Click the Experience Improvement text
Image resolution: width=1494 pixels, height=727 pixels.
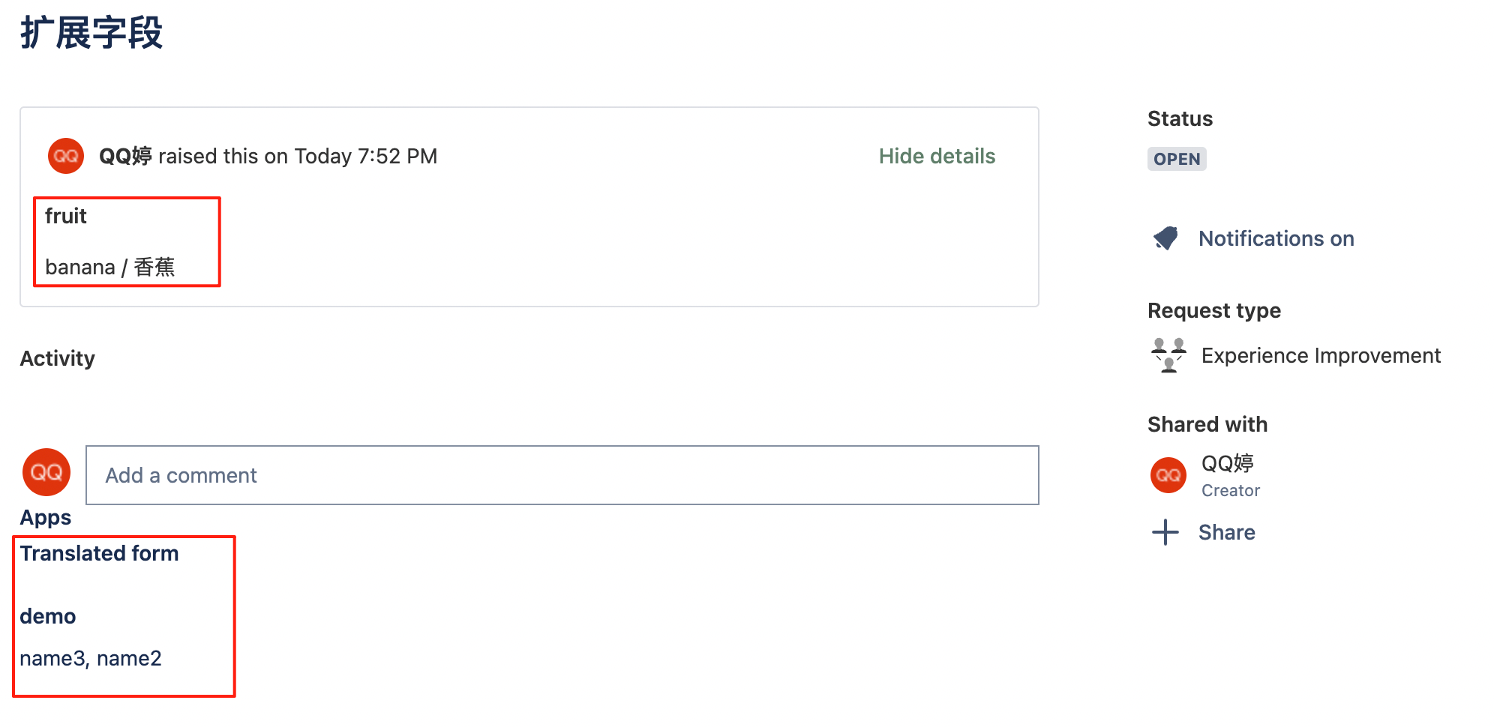tap(1321, 355)
